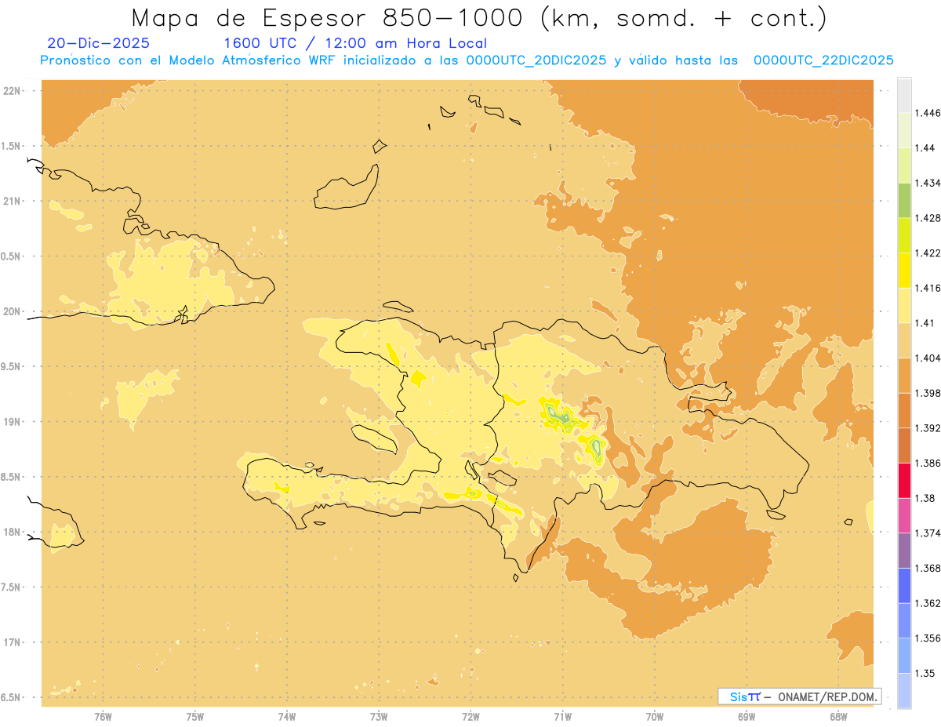The width and height of the screenshot is (941, 727).
Task: Click the "18N" latitude label
Action: (13, 533)
